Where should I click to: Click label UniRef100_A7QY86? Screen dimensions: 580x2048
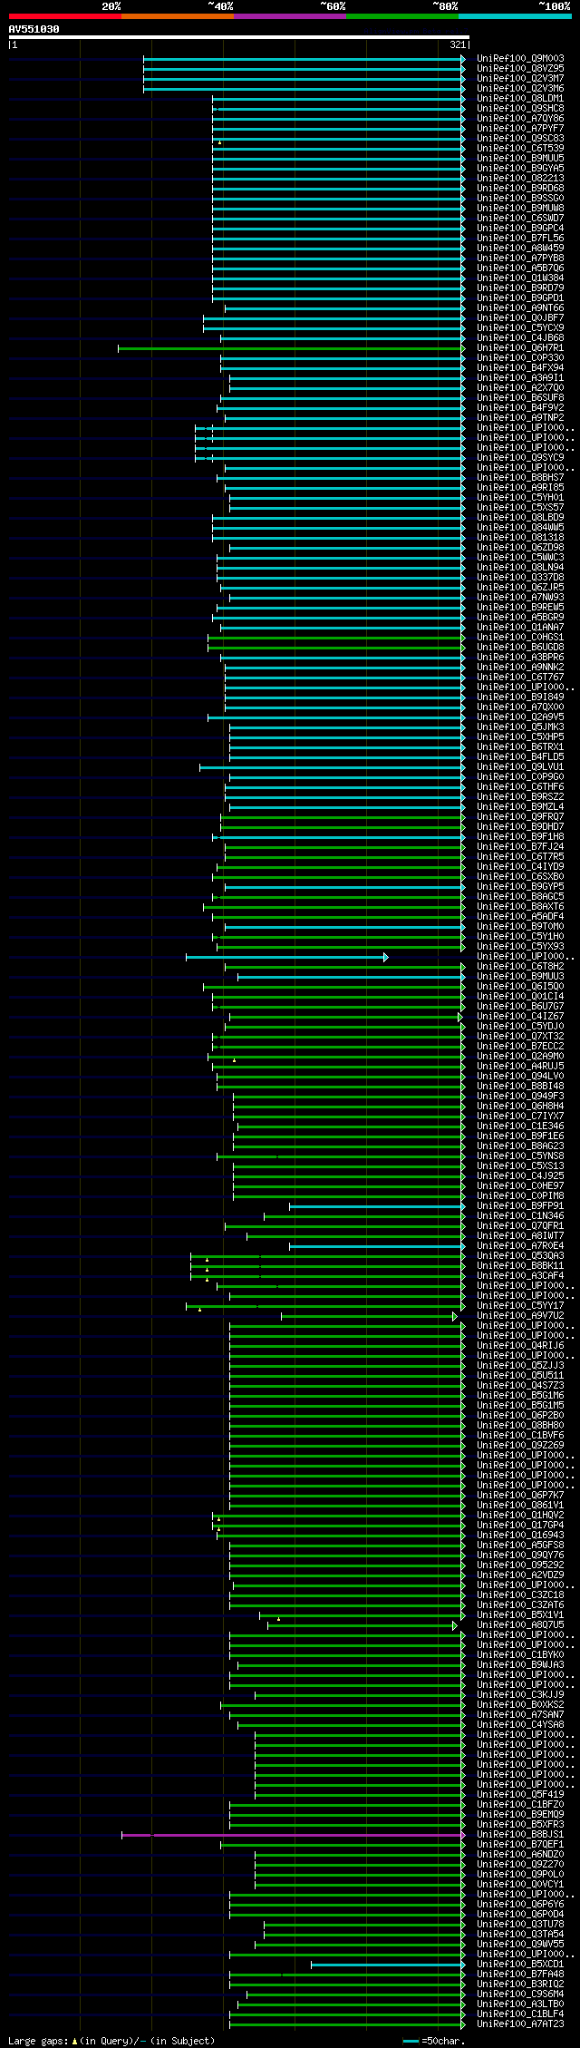(520, 119)
